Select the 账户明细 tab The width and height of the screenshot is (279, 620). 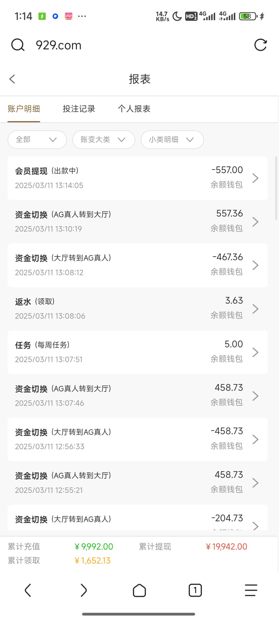(24, 109)
